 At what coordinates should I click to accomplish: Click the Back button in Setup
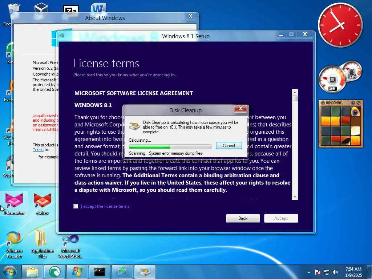point(243,218)
